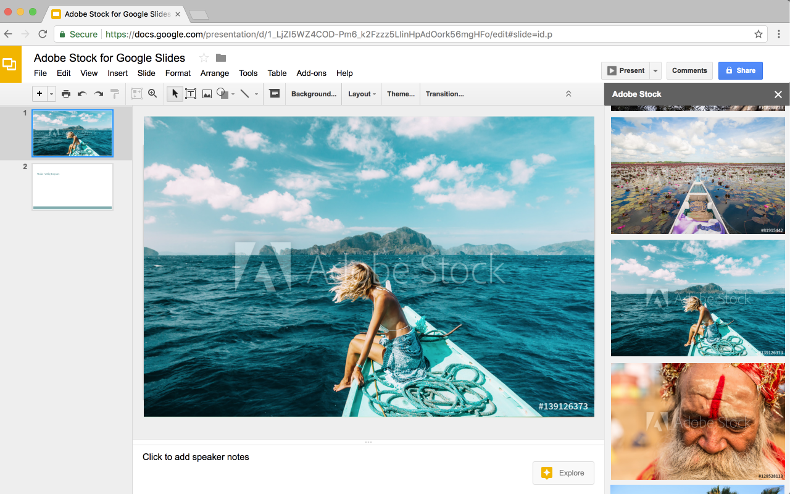Click the Explore button
This screenshot has height=494, width=790.
563,473
